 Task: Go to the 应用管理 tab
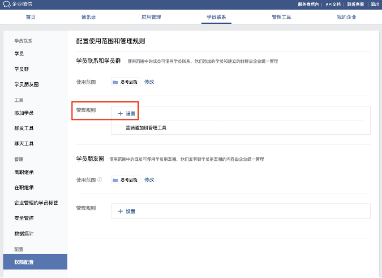[151, 17]
